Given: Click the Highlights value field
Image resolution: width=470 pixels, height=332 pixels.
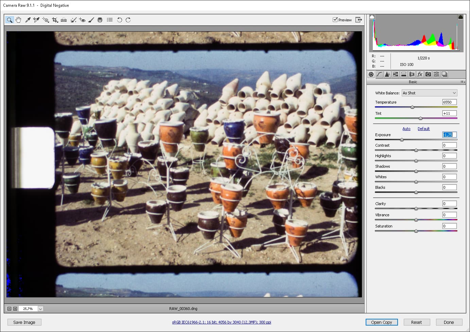Looking at the screenshot, I should pos(449,156).
